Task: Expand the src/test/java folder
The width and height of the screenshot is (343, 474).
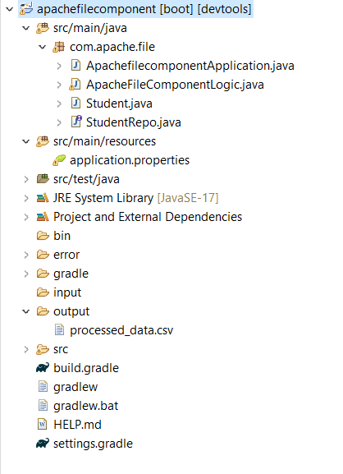Action: tap(26, 179)
